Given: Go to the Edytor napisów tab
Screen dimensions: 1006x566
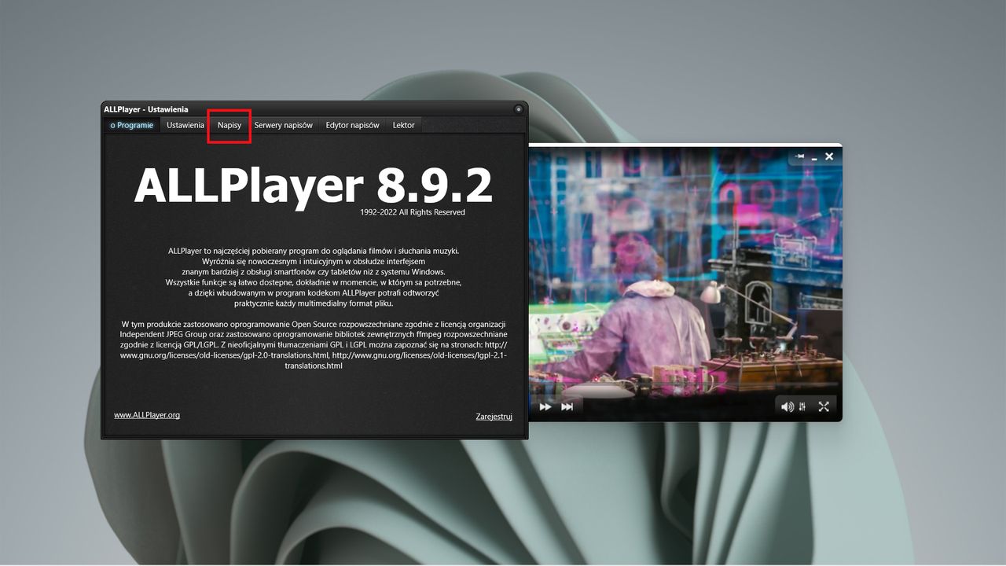Looking at the screenshot, I should click(x=352, y=125).
